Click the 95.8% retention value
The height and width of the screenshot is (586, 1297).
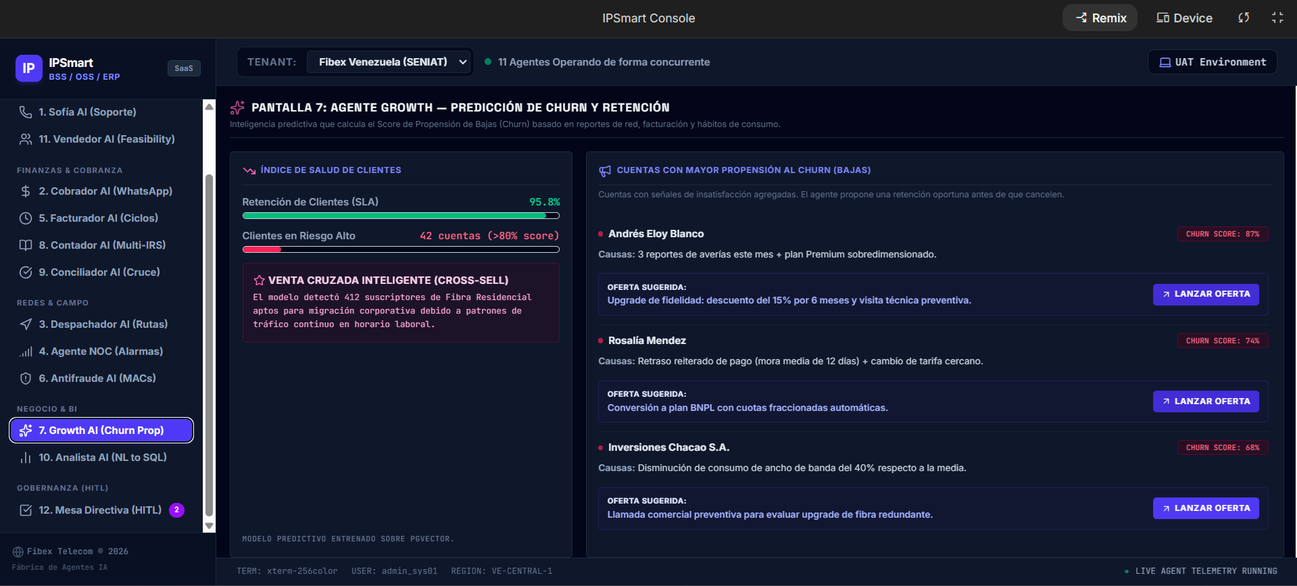[544, 202]
